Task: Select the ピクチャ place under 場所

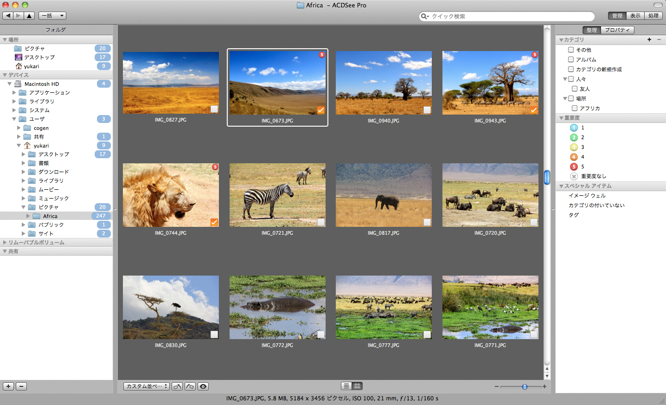Action: pos(34,49)
